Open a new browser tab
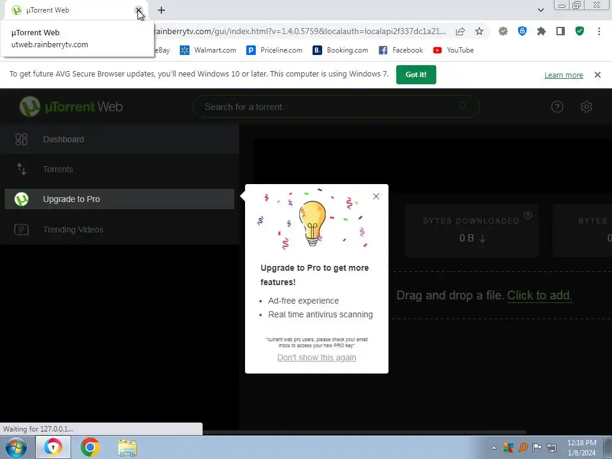The width and height of the screenshot is (612, 459). 161,10
